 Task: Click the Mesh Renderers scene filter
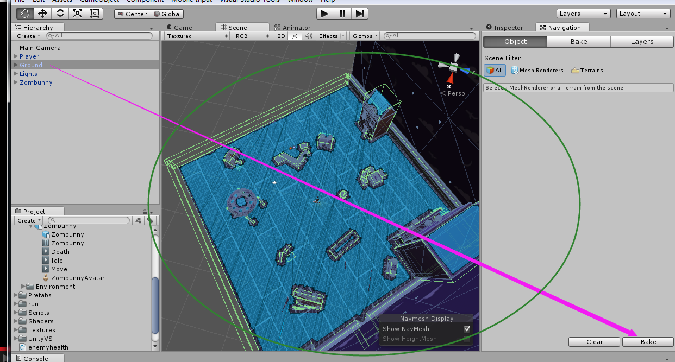537,69
